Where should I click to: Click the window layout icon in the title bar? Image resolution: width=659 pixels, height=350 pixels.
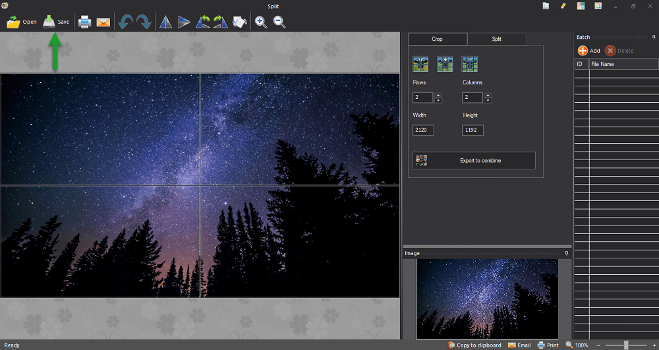(546, 6)
